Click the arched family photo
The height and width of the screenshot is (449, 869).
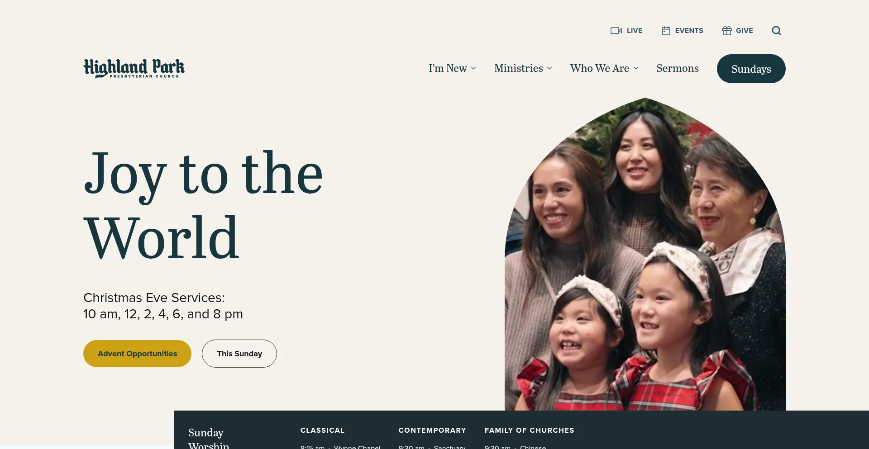coord(645,254)
